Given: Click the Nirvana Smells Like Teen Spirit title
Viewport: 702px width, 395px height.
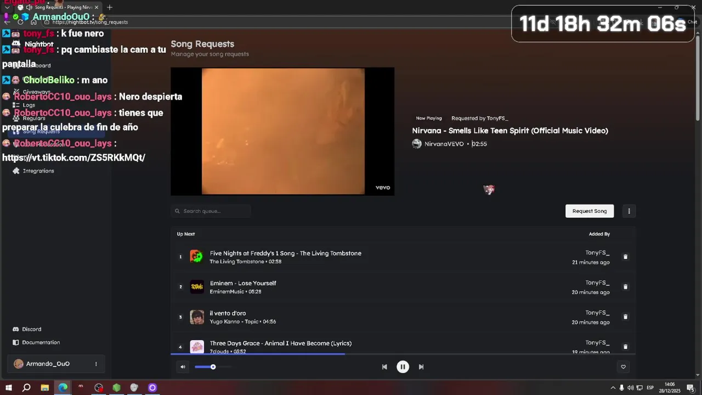Looking at the screenshot, I should [510, 131].
